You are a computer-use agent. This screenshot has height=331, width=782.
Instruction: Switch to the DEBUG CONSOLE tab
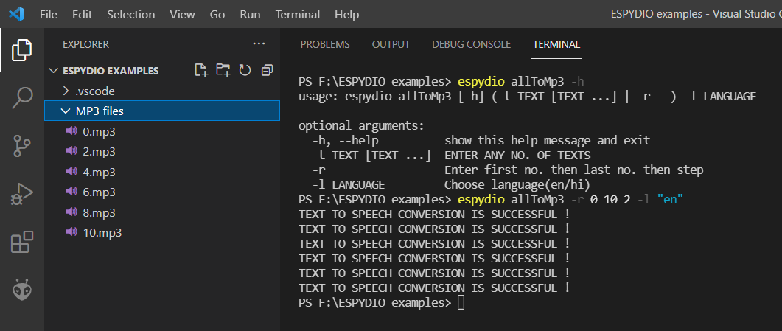(x=471, y=44)
